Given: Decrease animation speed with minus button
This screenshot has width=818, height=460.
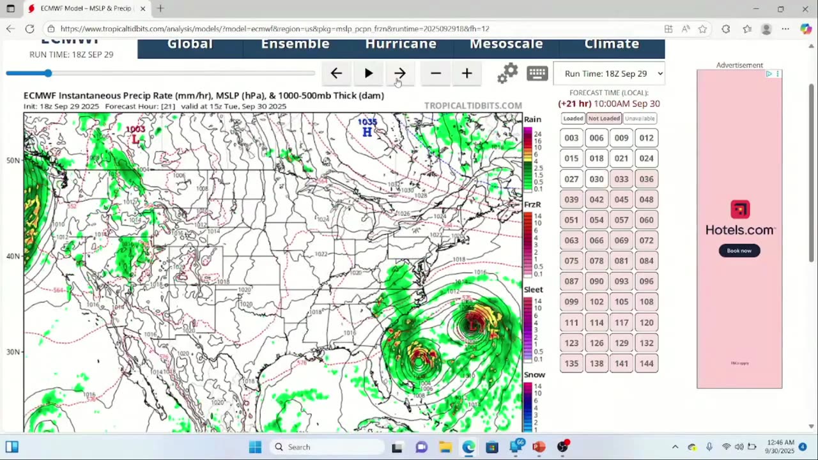Looking at the screenshot, I should (x=436, y=73).
